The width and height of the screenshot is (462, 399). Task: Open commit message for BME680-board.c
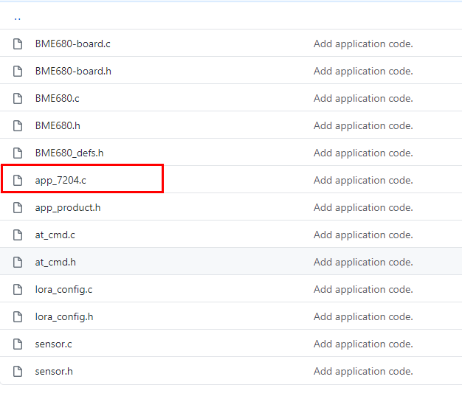tap(362, 44)
